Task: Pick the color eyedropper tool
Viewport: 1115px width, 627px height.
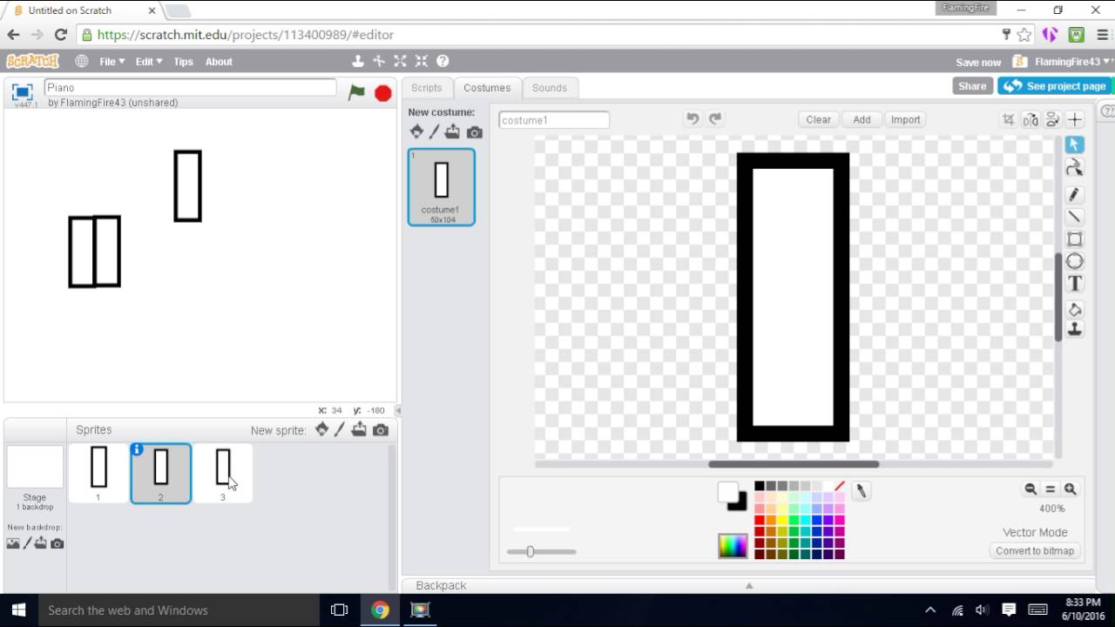Action: point(861,491)
